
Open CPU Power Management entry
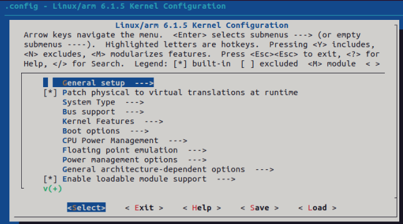[x=125, y=141]
